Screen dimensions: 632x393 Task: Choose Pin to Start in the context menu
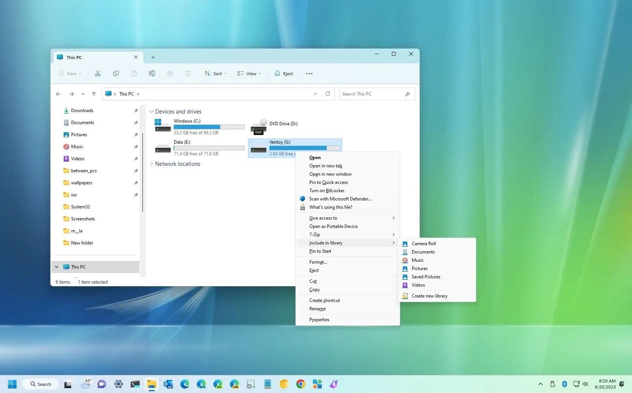click(320, 251)
